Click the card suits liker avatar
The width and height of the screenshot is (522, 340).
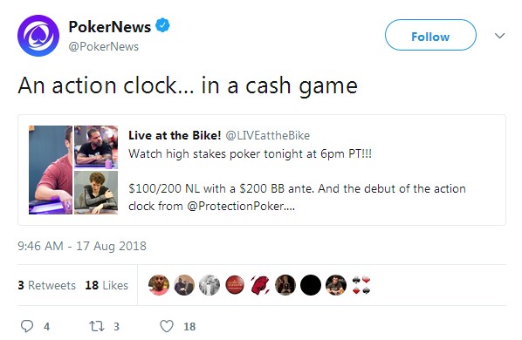[361, 285]
